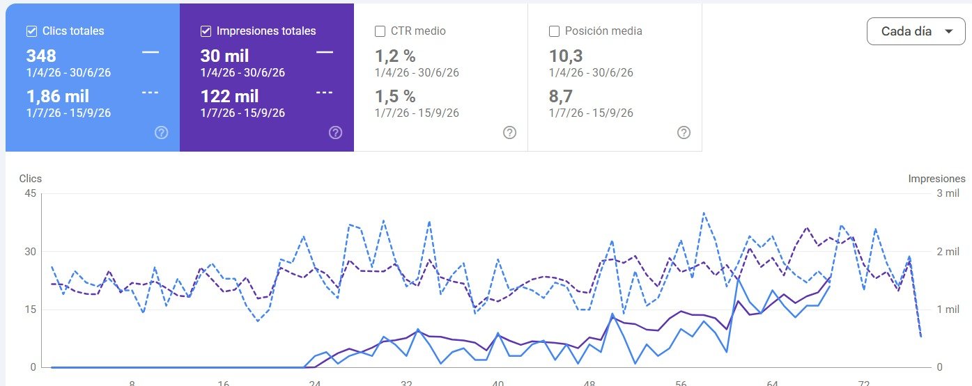Click the 45 label on clicks axis
Screen dimensions: 972x386
tap(31, 193)
